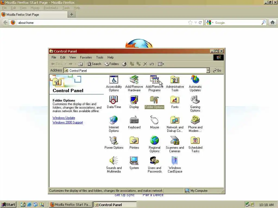278x208 pixels.
Task: Open Add/Remove Hardware applet
Action: 134,83
